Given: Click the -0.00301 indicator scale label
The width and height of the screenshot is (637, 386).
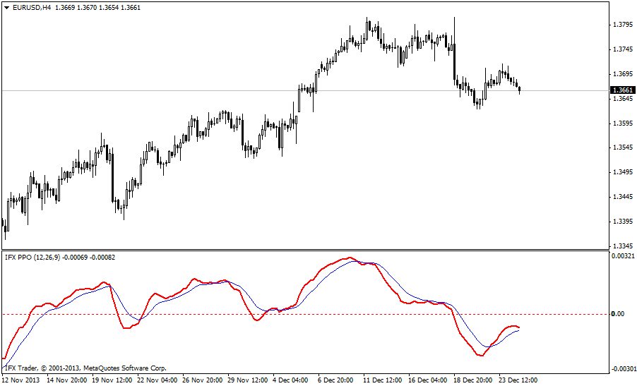Looking at the screenshot, I should click(x=622, y=369).
